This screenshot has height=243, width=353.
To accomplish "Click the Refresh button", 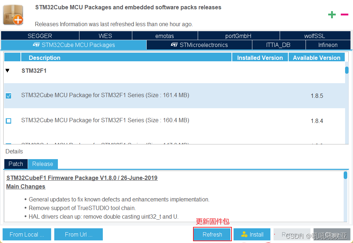I will [212, 234].
